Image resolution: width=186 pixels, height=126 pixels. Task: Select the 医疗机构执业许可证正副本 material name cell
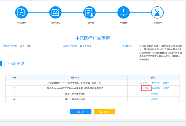[x=75, y=88]
